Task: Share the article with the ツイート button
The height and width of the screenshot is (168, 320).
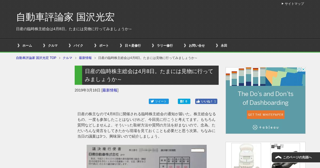Action: (159, 101)
